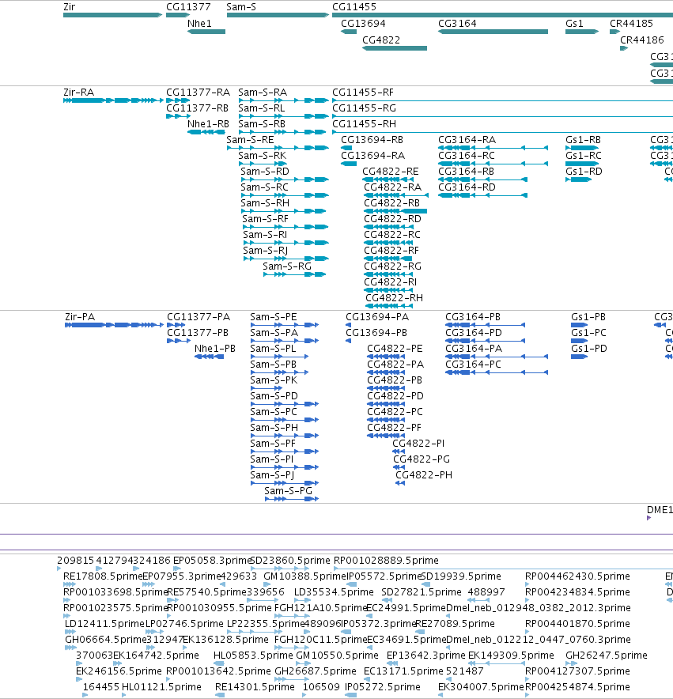Select EST LD35534.5prime
The width and height of the screenshot is (673, 699).
point(334,592)
